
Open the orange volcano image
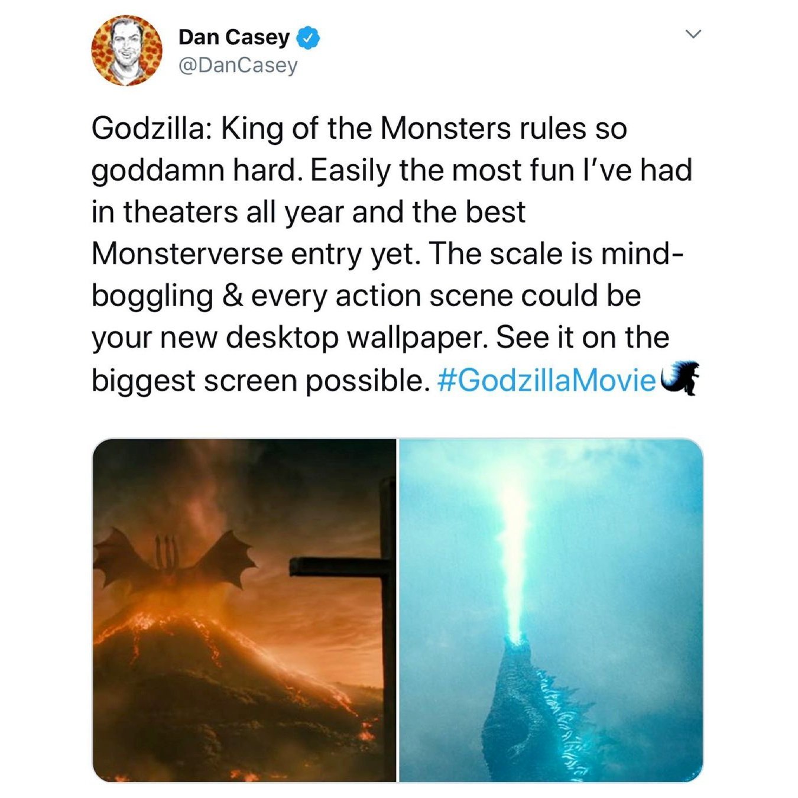244,610
